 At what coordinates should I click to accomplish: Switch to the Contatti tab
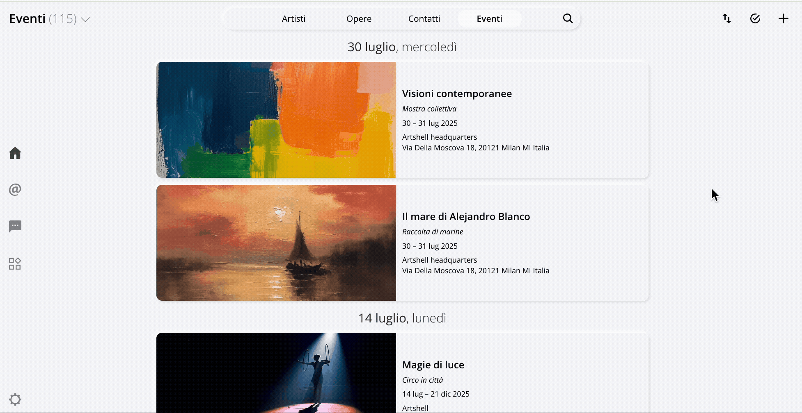click(x=424, y=18)
